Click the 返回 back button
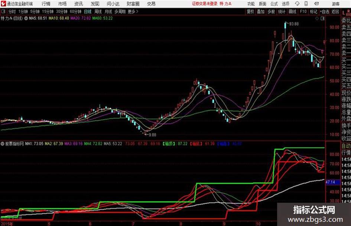Image resolution: width=351 pixels, height=226 pixels. 335,12
